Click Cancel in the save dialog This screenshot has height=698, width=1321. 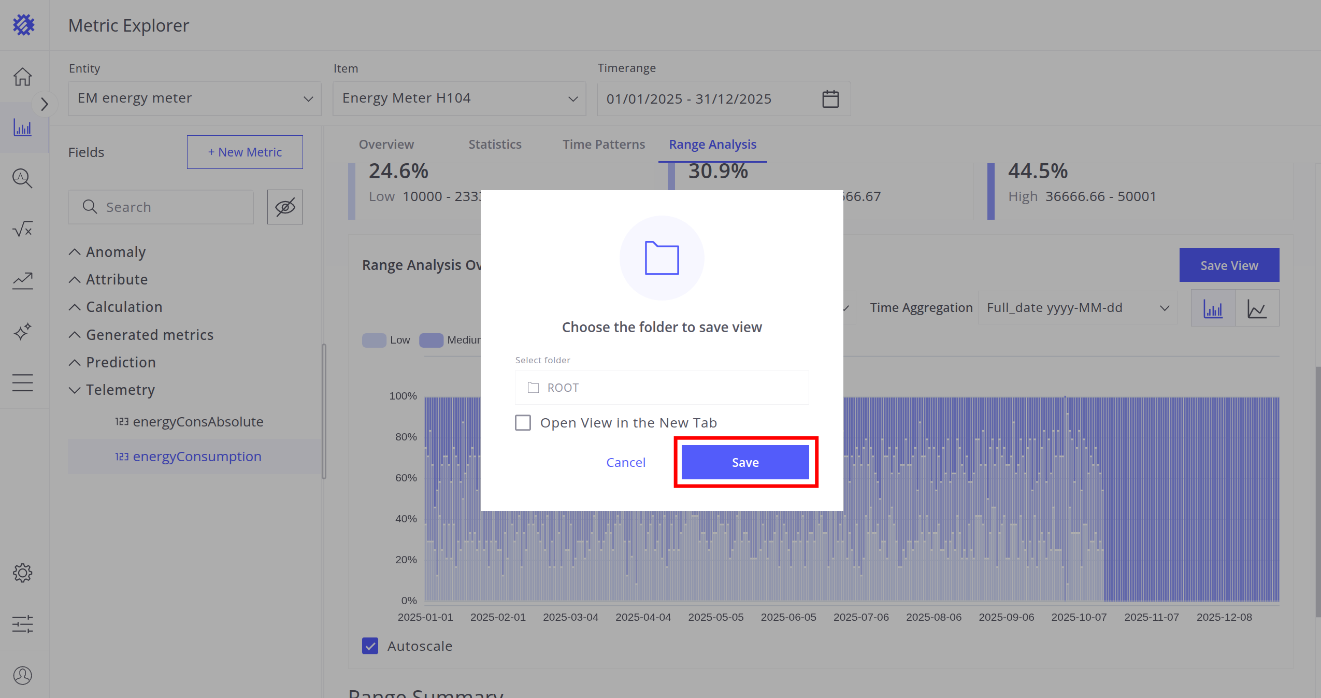[626, 462]
